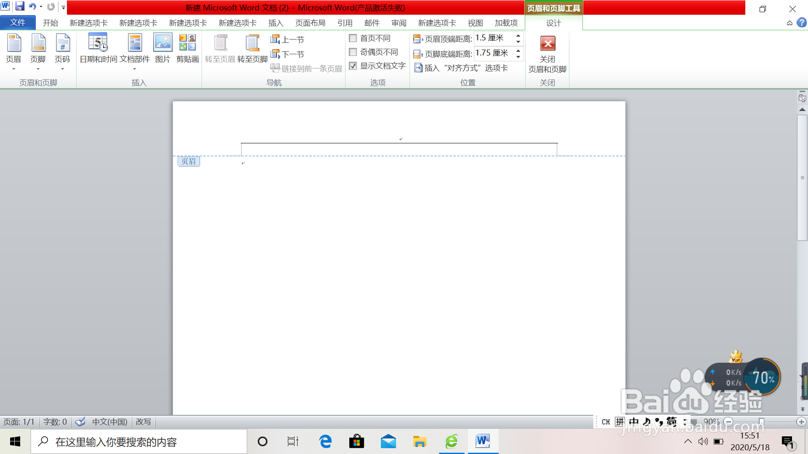Click 中文(中国) language in status bar

(x=110, y=422)
